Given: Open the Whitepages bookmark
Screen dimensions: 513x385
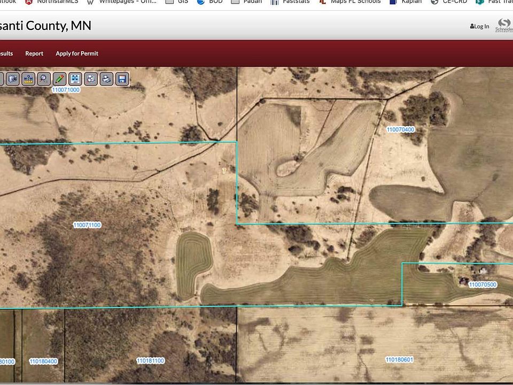Looking at the screenshot, I should pyautogui.click(x=122, y=2).
